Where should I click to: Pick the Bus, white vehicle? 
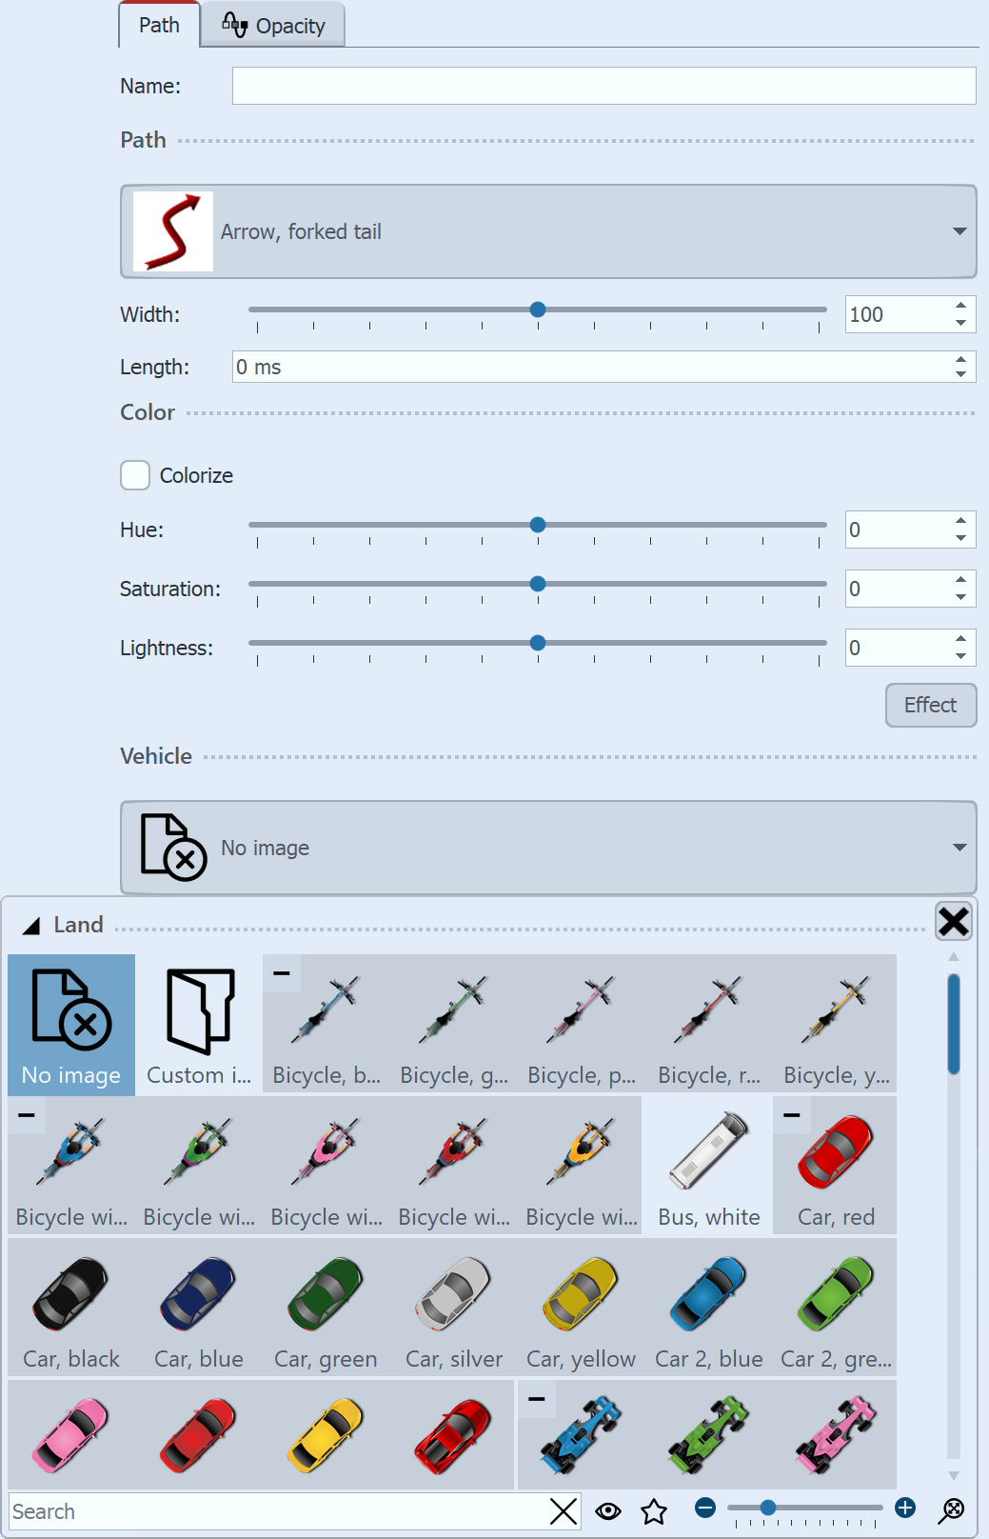[709, 1166]
